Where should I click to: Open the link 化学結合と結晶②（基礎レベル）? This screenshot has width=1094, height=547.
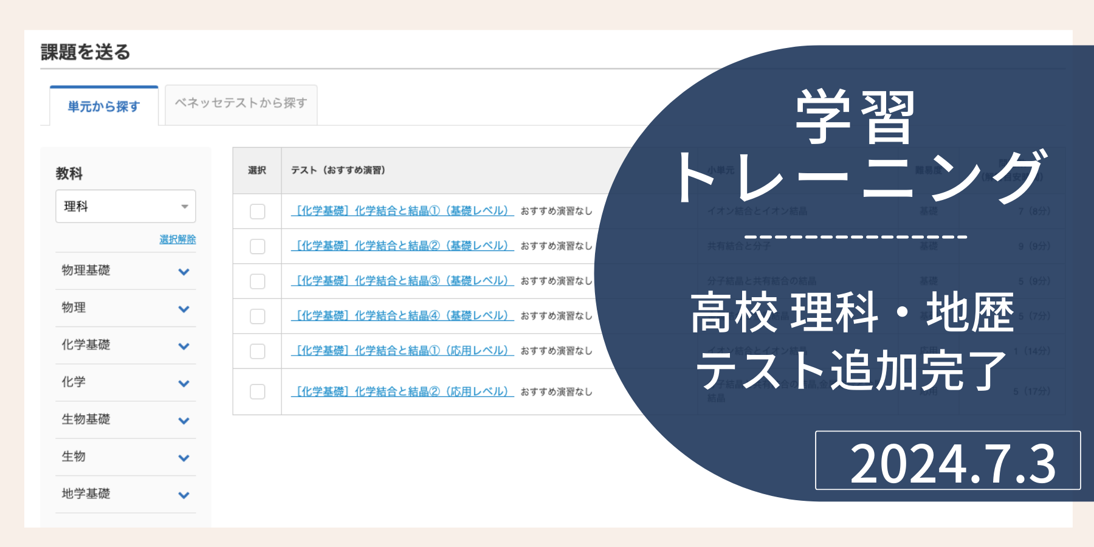click(402, 246)
